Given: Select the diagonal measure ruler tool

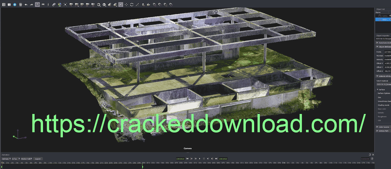Looking at the screenshot, I should [x=137, y=4].
